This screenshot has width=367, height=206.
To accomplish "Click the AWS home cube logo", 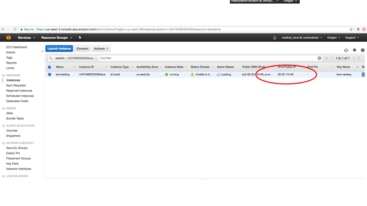I will pyautogui.click(x=9, y=38).
